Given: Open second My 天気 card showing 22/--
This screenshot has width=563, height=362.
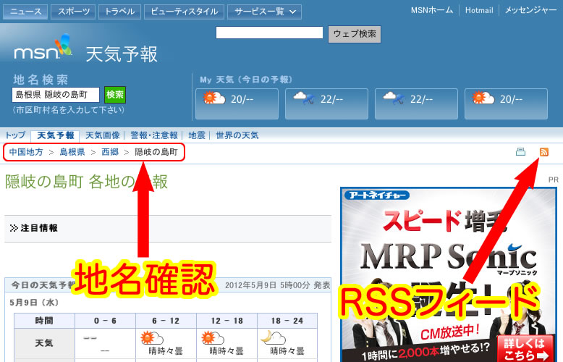Looking at the screenshot, I should [326, 104].
